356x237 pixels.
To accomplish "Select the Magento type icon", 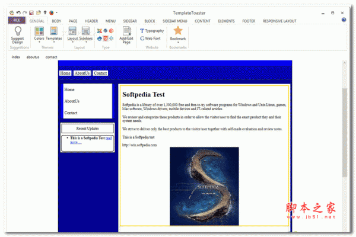I will tap(111, 30).
